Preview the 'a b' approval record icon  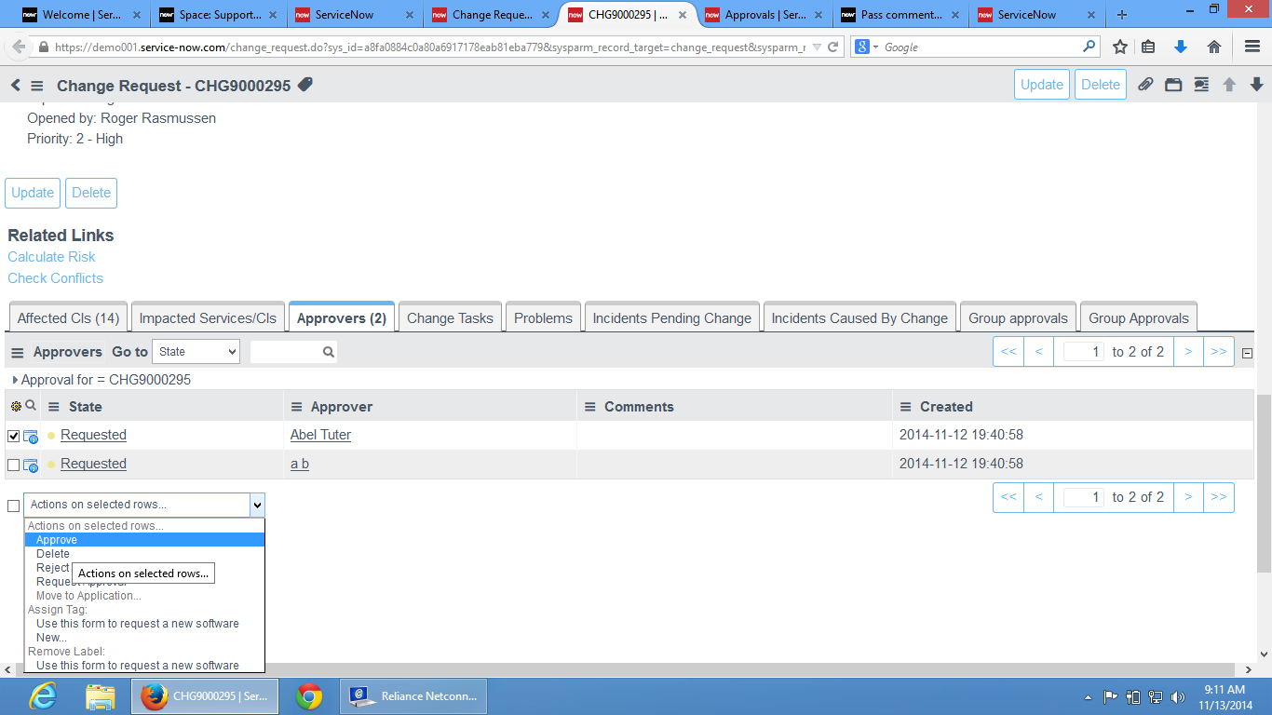pos(31,465)
